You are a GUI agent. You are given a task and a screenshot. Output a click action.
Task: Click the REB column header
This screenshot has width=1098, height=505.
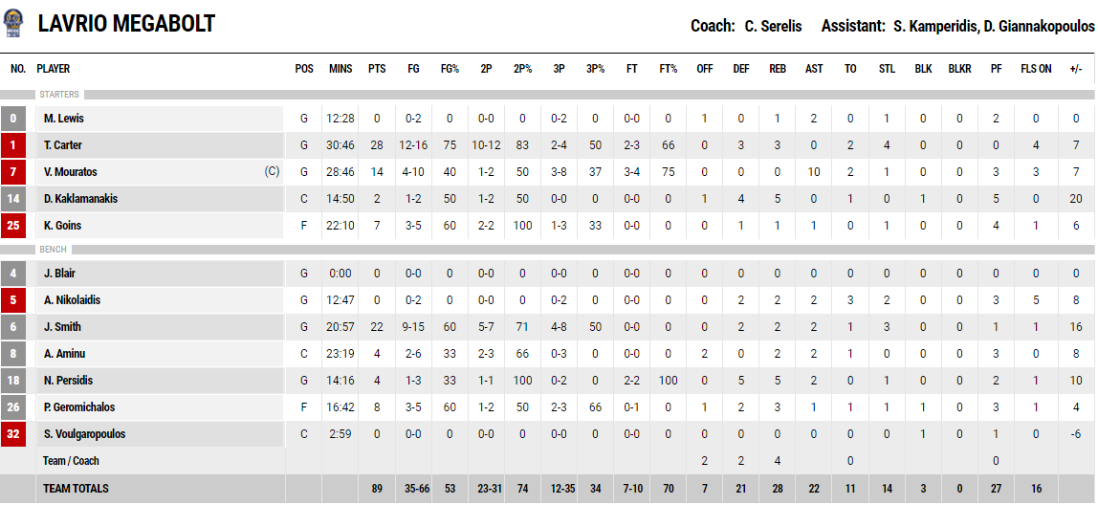click(x=778, y=69)
